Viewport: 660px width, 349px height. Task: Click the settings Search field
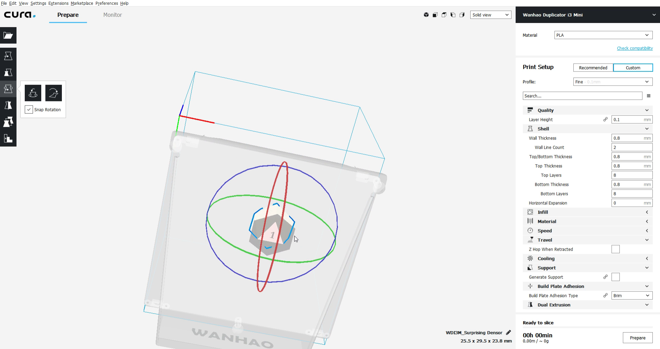pyautogui.click(x=582, y=96)
